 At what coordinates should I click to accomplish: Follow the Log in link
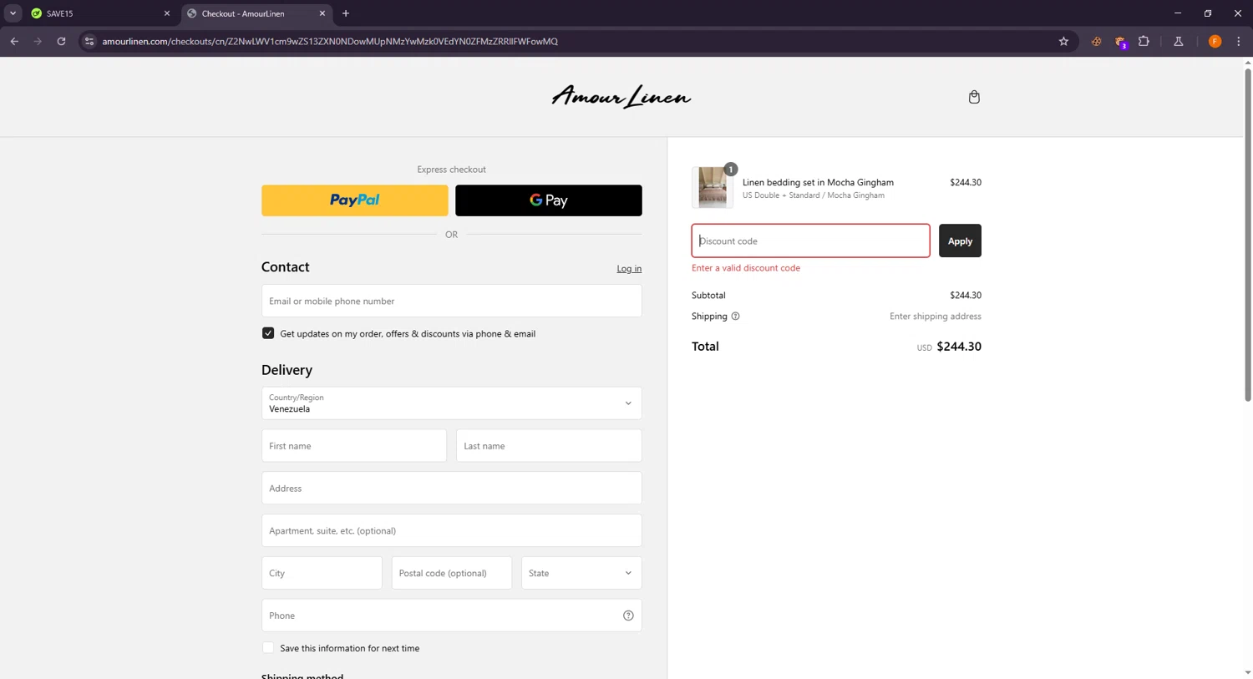pos(629,269)
